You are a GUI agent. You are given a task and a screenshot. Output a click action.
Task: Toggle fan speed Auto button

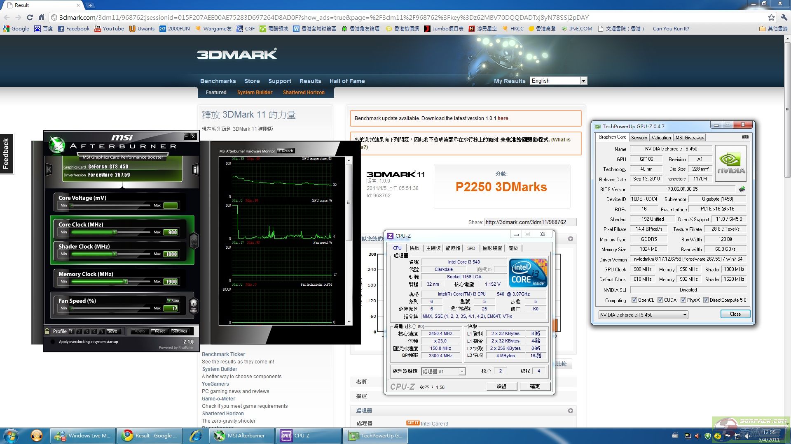pyautogui.click(x=173, y=301)
